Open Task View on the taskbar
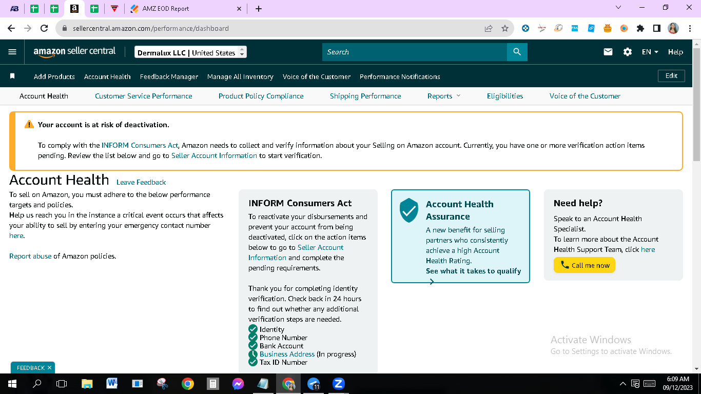This screenshot has height=394, width=701. pyautogui.click(x=62, y=384)
